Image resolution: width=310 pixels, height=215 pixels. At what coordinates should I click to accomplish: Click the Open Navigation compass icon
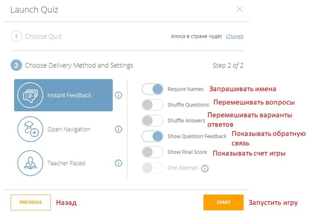[30, 129]
